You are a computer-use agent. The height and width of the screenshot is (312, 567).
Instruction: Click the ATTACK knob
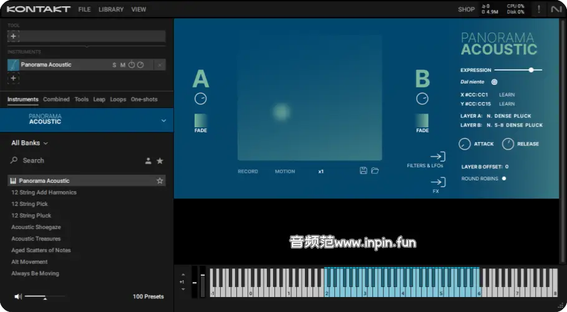(x=464, y=144)
